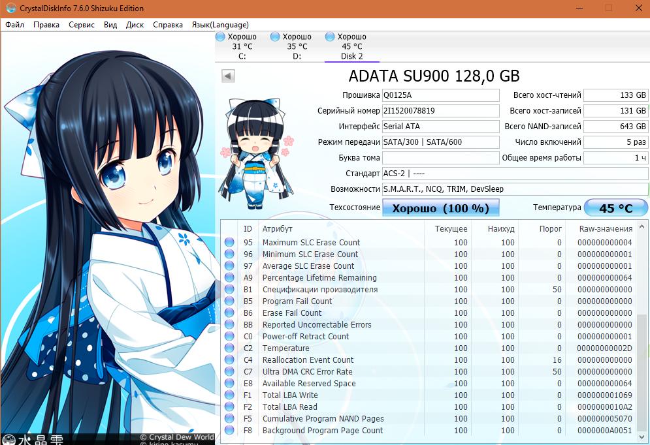650x445 pixels.
Task: Click the attribute list scrollbar thumb
Action: click(x=642, y=373)
